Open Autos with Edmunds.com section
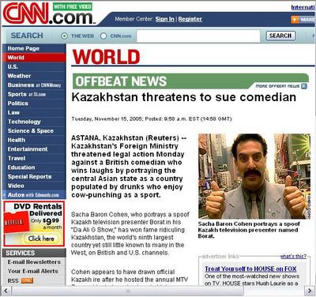This screenshot has width=316, height=297. point(33,195)
